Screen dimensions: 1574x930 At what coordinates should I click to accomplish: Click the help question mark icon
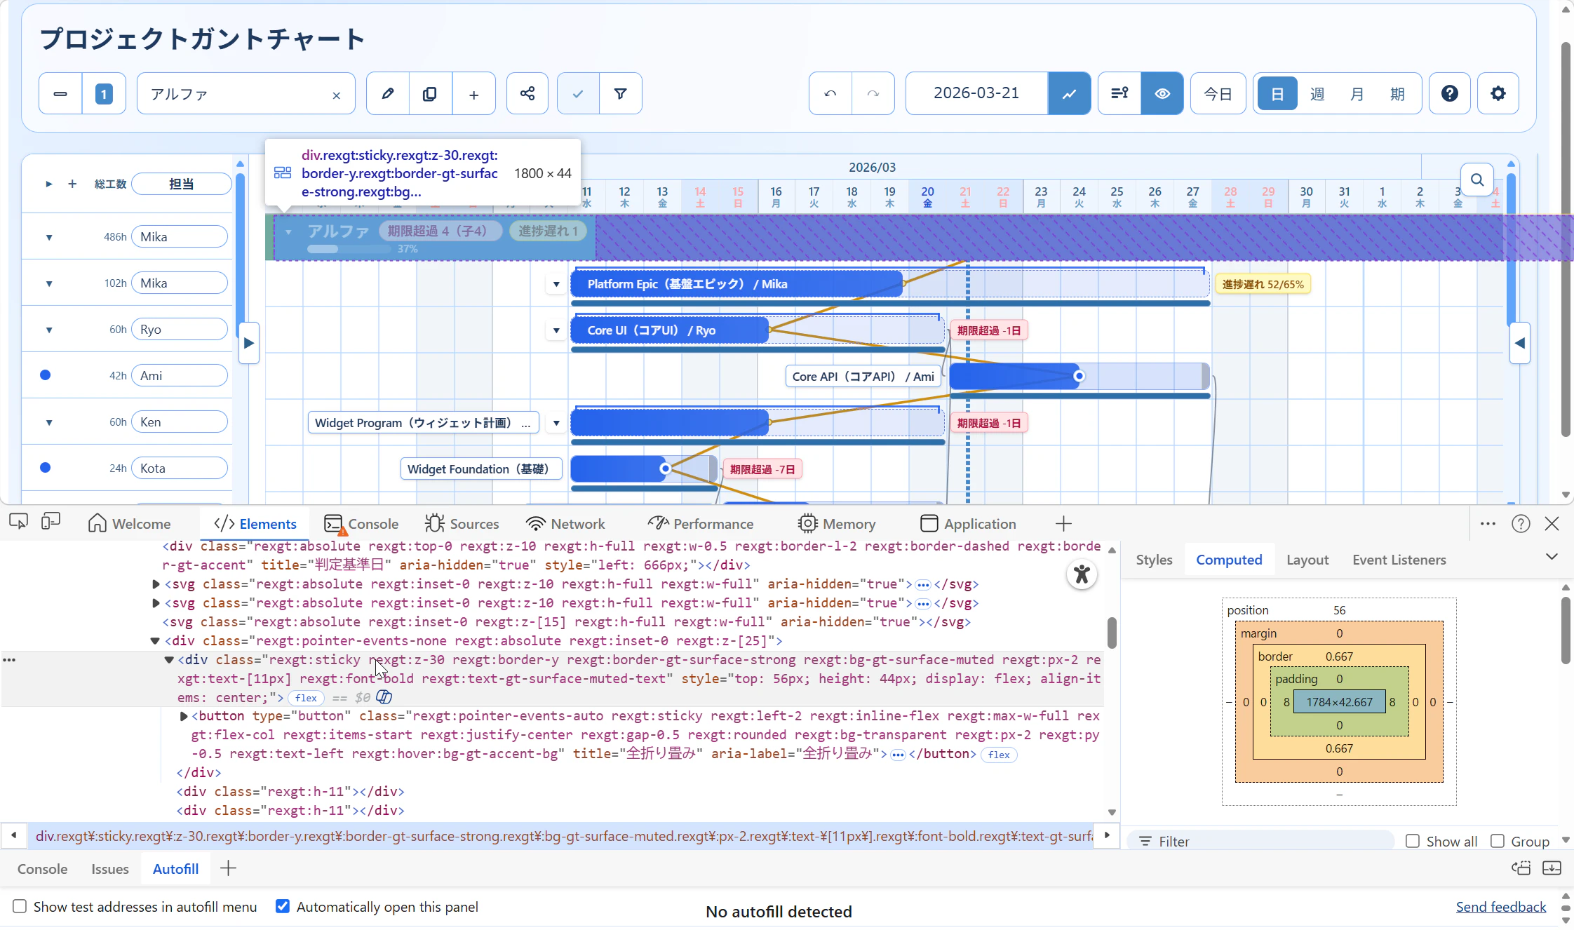point(1449,93)
